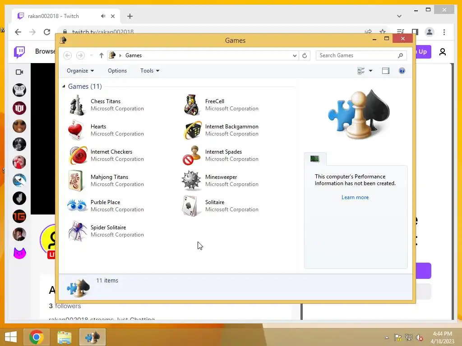
Task: Click the Games Explorer help icon
Action: click(x=402, y=71)
